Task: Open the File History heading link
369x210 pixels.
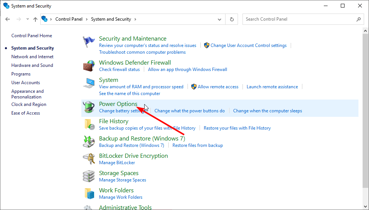Action: [x=114, y=121]
